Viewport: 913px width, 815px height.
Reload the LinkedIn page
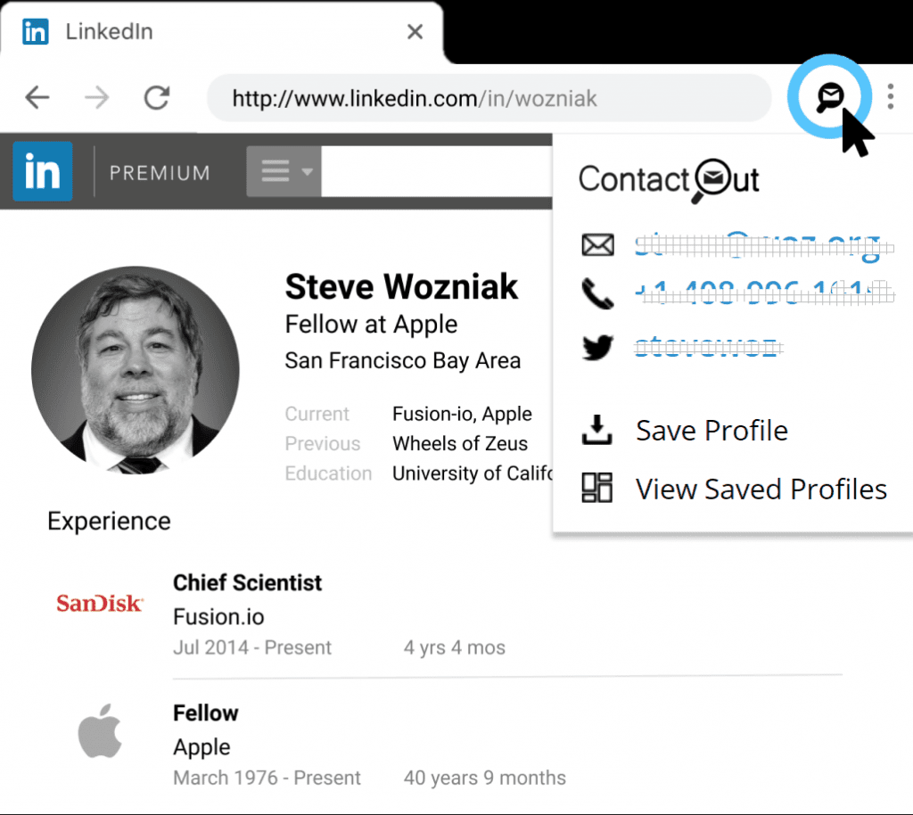(x=157, y=97)
